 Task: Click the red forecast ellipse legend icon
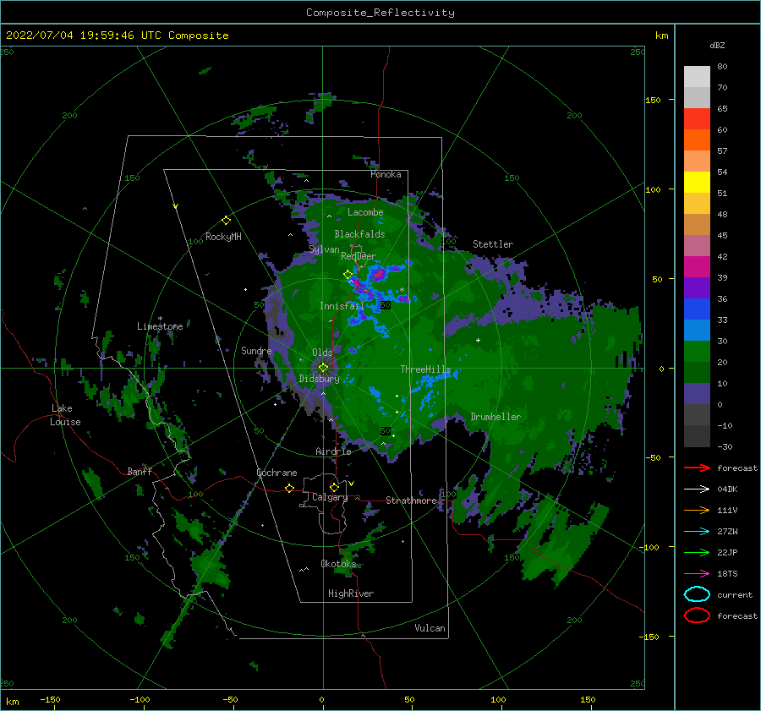(697, 615)
